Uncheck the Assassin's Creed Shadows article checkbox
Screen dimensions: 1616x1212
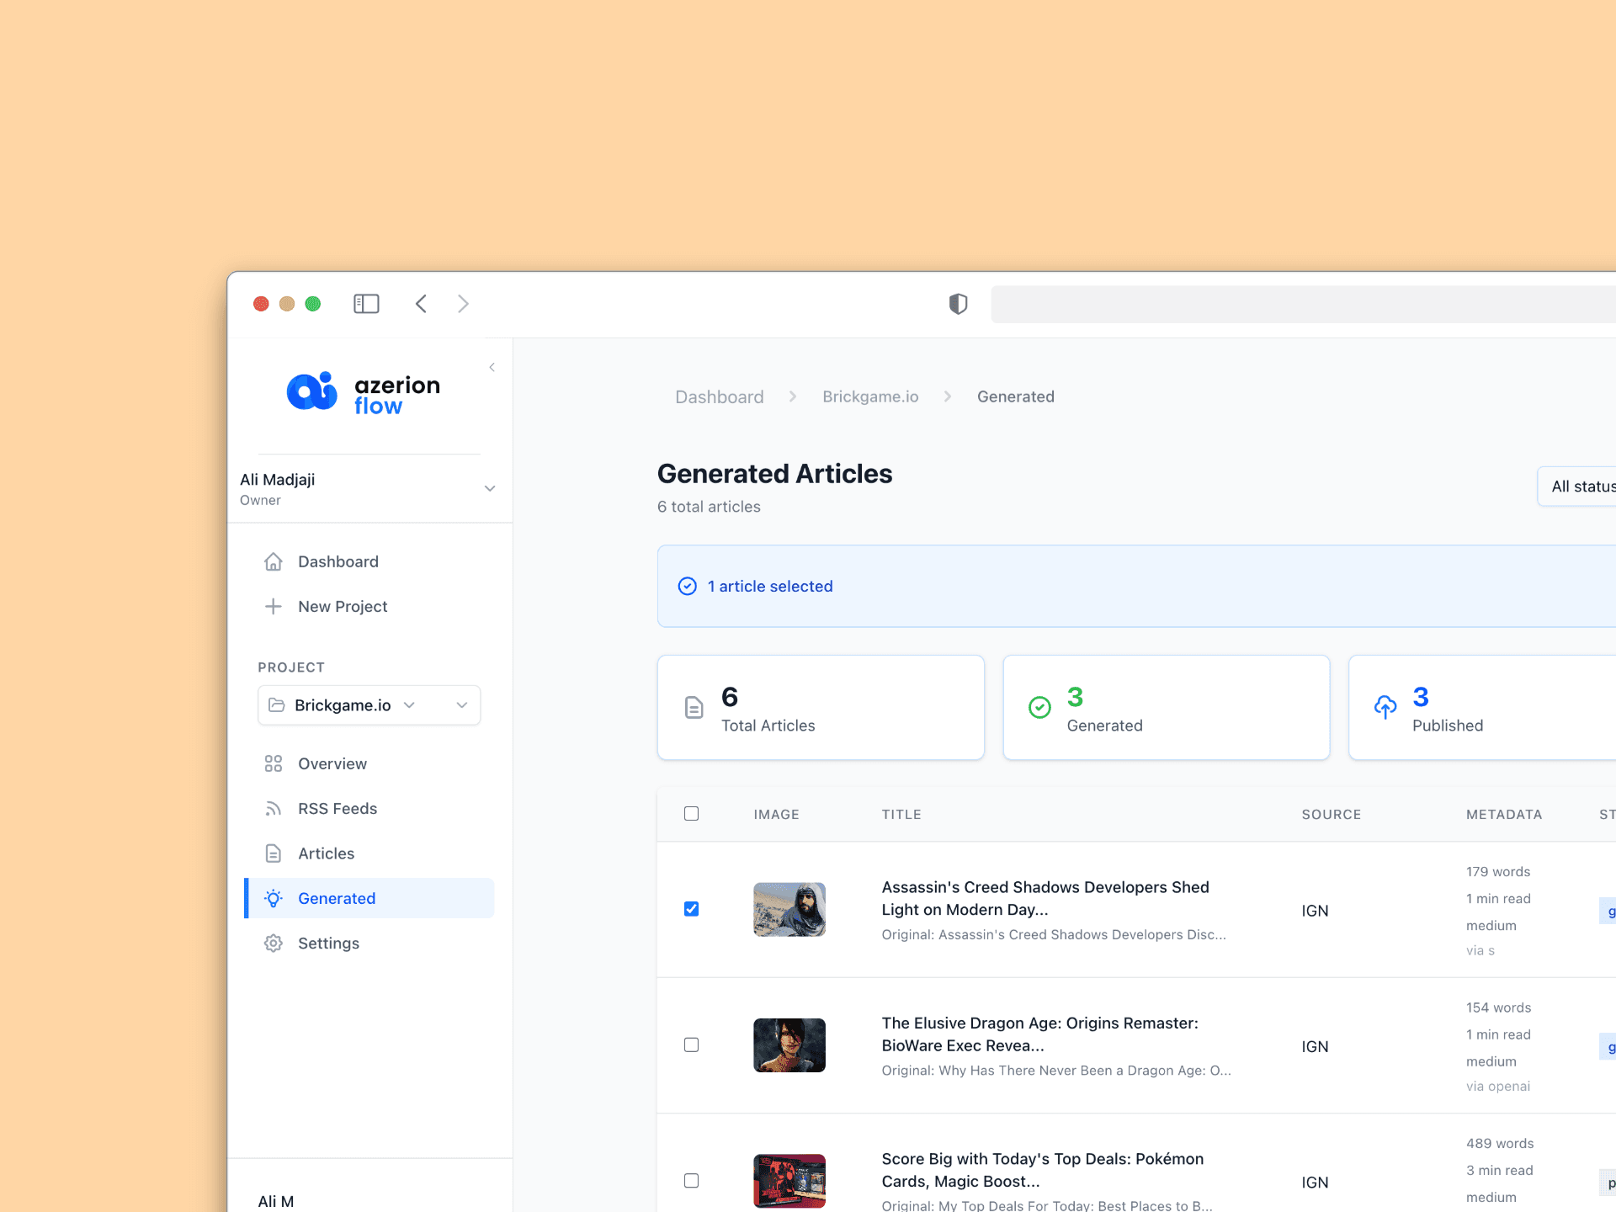click(691, 909)
